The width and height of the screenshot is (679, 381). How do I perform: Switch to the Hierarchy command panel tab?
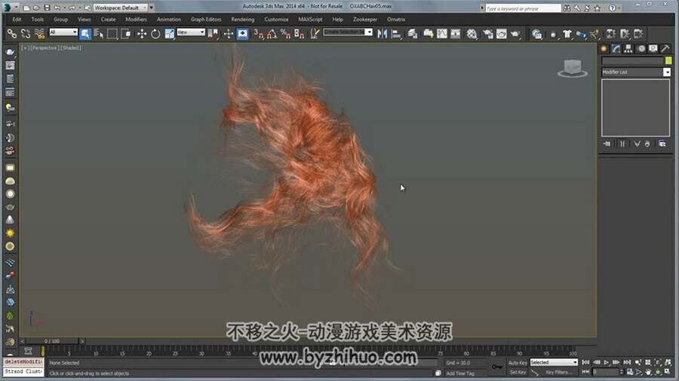pos(628,49)
